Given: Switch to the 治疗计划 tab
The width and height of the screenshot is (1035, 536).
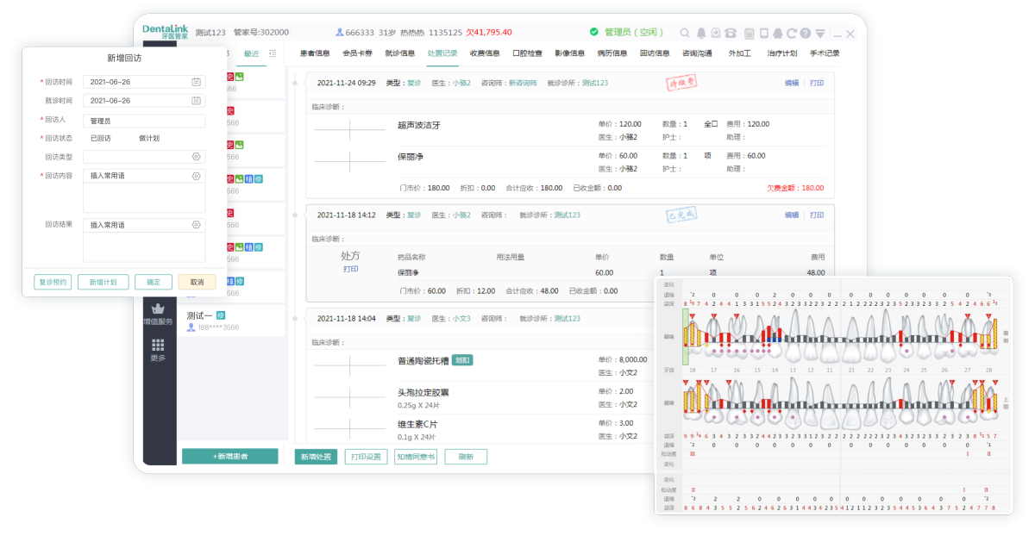Looking at the screenshot, I should point(781,53).
